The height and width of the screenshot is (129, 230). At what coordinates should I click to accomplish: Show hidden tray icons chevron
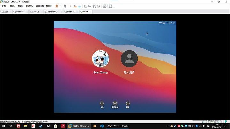point(168,126)
